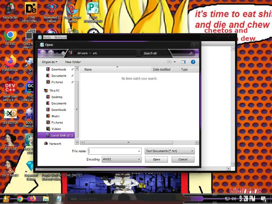
Task: Switch to Notepad taskbar button
Action: click(58, 199)
